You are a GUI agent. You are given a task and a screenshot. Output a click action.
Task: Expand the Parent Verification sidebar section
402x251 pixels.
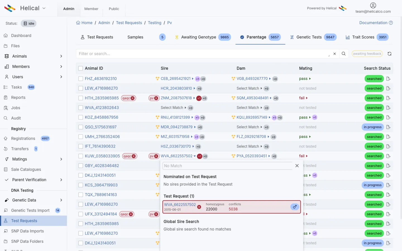pyautogui.click(x=61, y=180)
